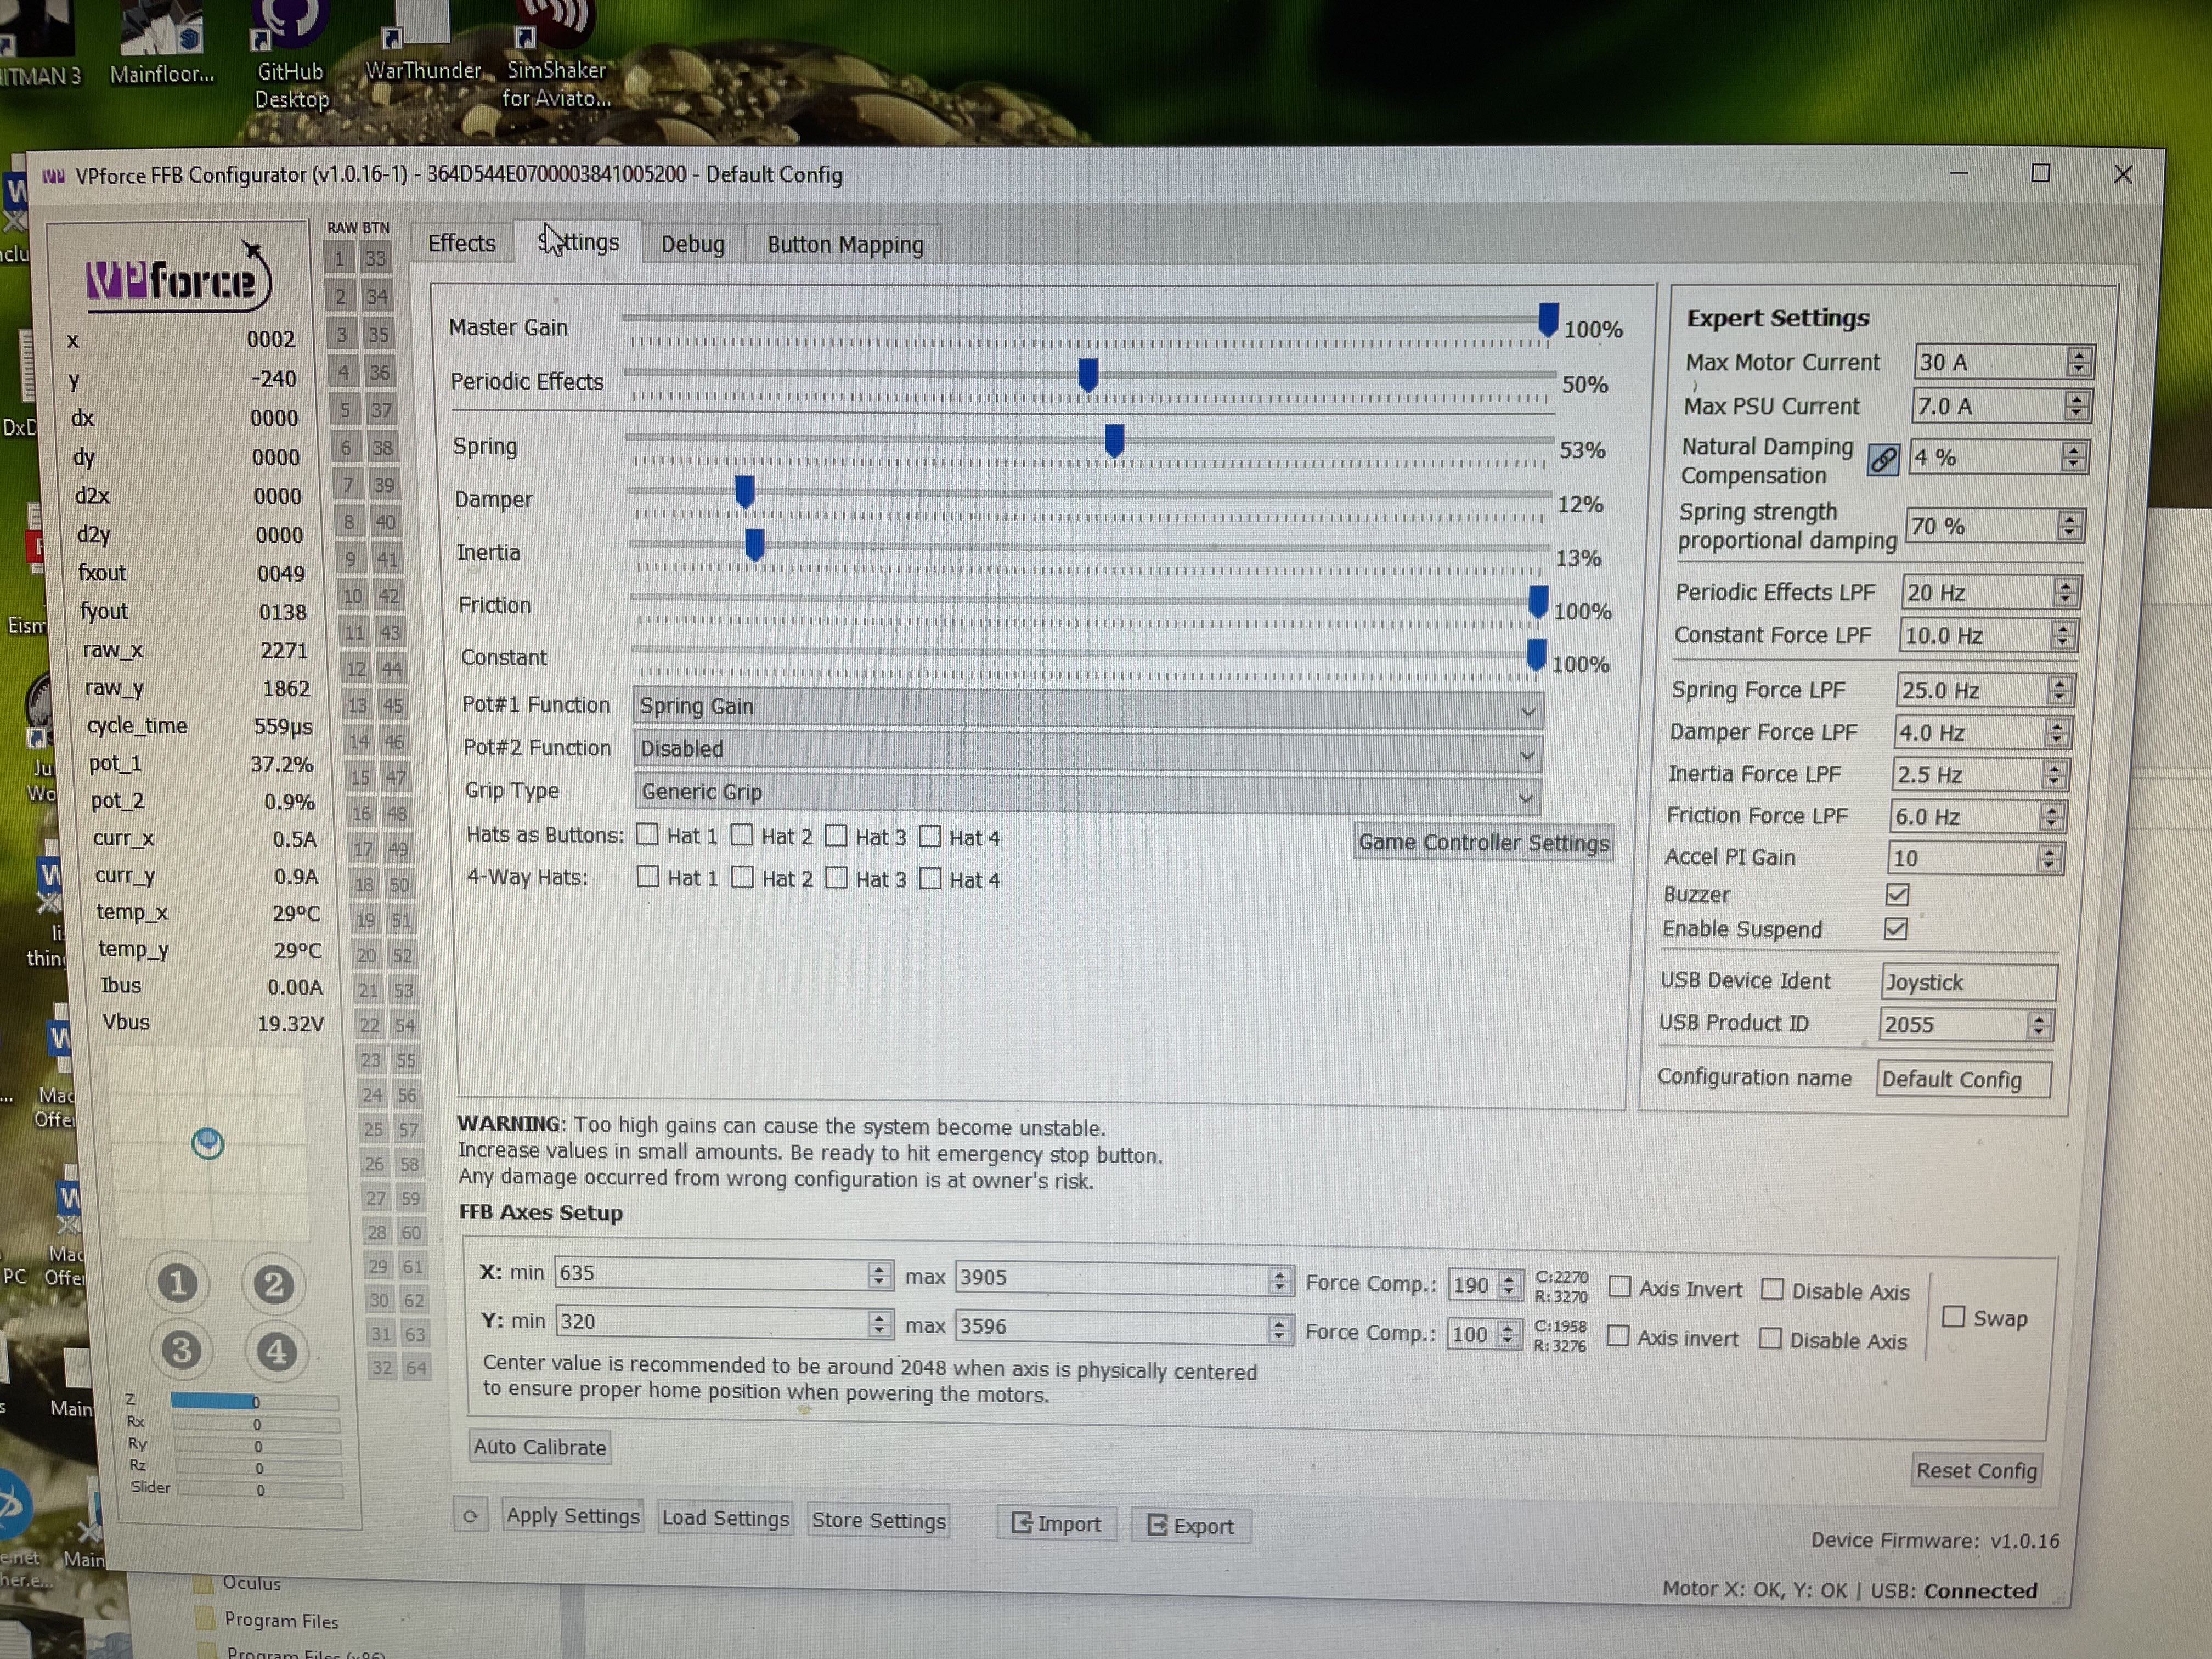Screen dimensions: 2212x1659
Task: Enable the Buzzer checkbox
Action: (1897, 894)
